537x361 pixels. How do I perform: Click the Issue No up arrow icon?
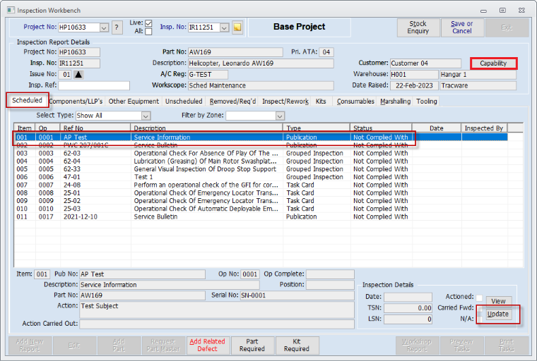click(x=78, y=74)
